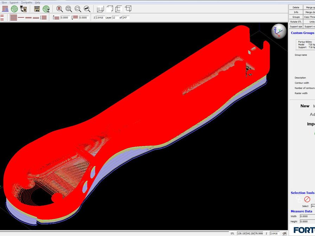Click the red deselect-all icon in Selection Tools
The height and width of the screenshot is (236, 315).
coord(307,199)
